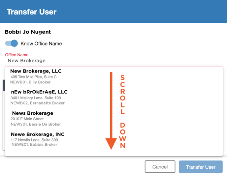Click the Transfer User dialog title
Viewport: 227px width, 176px height.
32,12
